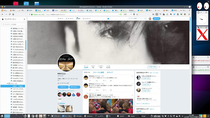Click bookmarks search field in sidebar
Image resolution: width=210 pixels, height=118 pixels.
click(x=13, y=24)
